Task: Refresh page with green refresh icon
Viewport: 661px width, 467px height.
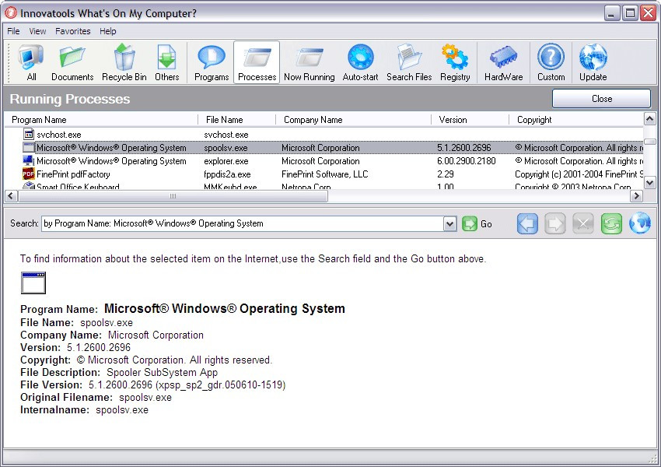Action: coord(611,223)
